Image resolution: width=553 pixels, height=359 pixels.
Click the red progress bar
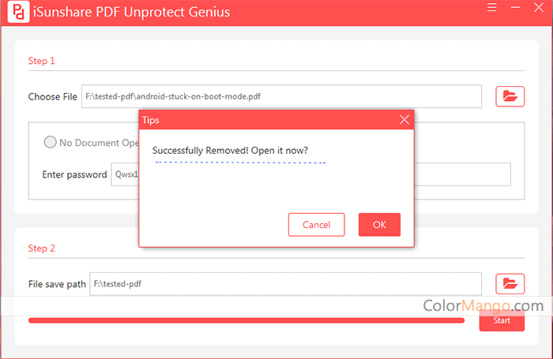coord(246,320)
